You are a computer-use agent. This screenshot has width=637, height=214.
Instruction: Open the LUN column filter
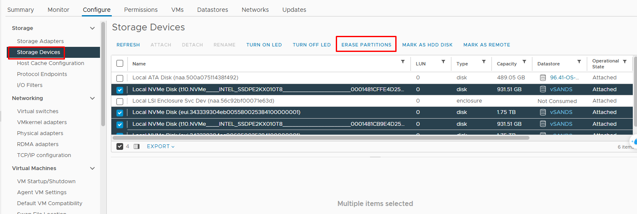(x=443, y=62)
